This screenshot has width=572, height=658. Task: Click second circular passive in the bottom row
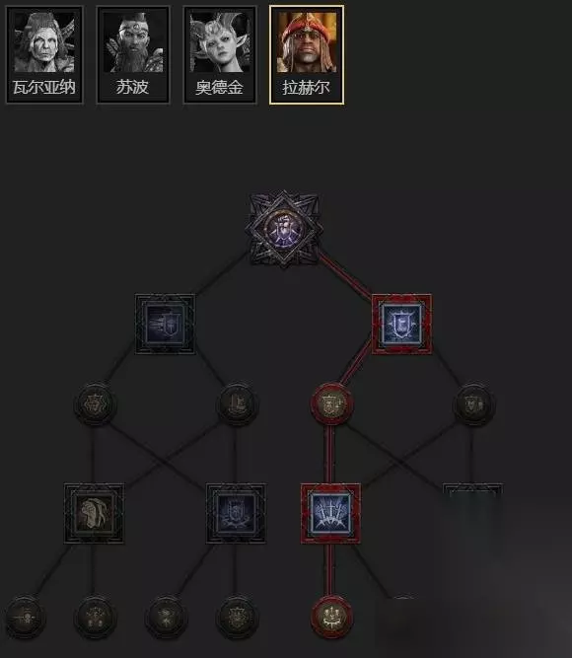(95, 617)
